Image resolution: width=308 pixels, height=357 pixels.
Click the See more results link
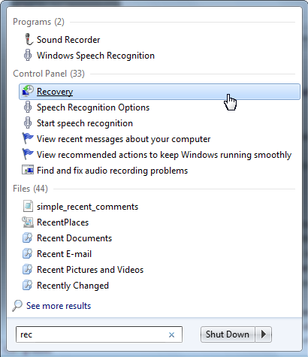(x=59, y=306)
